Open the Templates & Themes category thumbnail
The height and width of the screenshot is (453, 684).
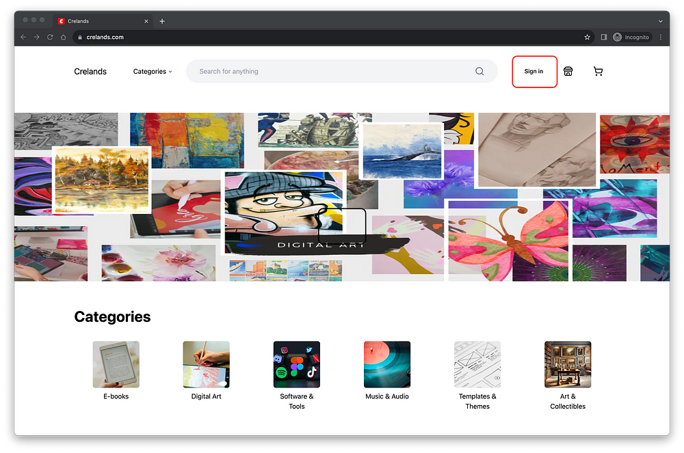(477, 365)
